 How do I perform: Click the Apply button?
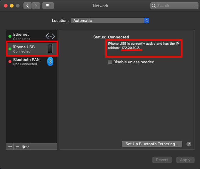[x=185, y=160]
